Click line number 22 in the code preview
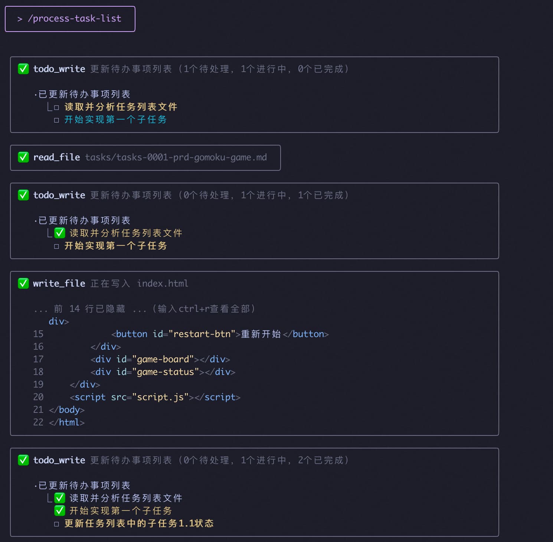 pyautogui.click(x=38, y=422)
